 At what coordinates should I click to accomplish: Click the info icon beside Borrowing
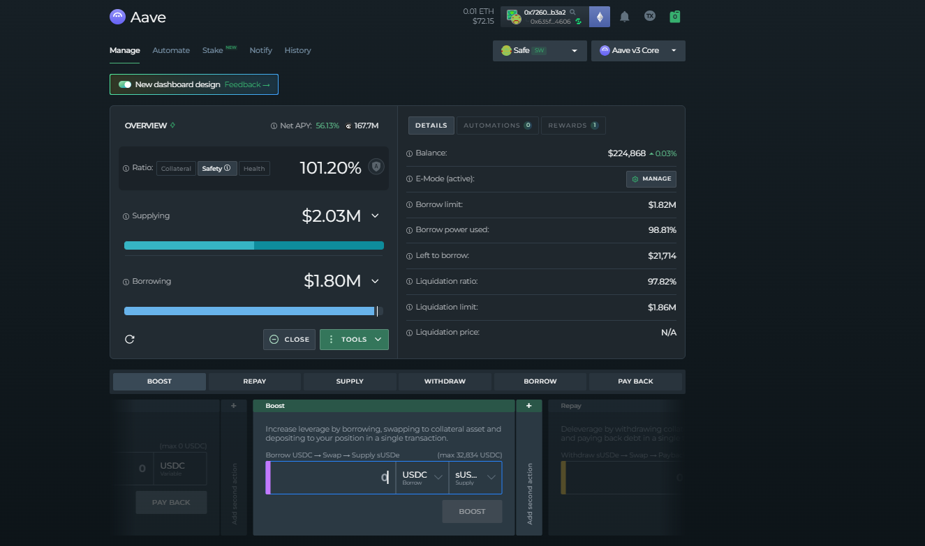click(x=126, y=282)
